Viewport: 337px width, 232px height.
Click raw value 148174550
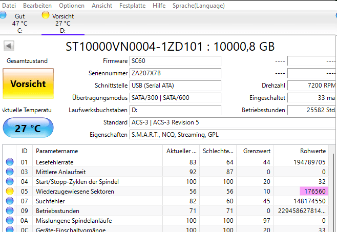[309, 201]
